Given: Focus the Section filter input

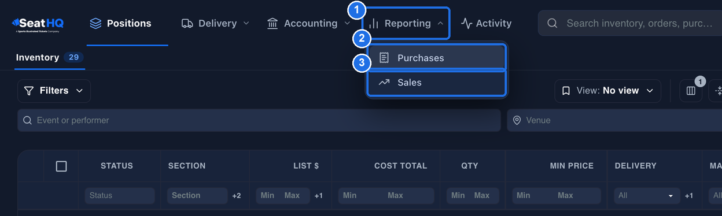Looking at the screenshot, I should [197, 196].
